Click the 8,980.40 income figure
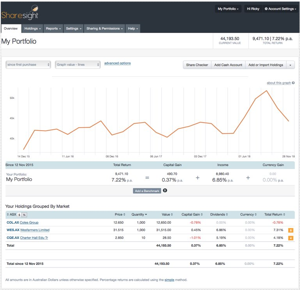300x290 pixels. tap(222, 174)
